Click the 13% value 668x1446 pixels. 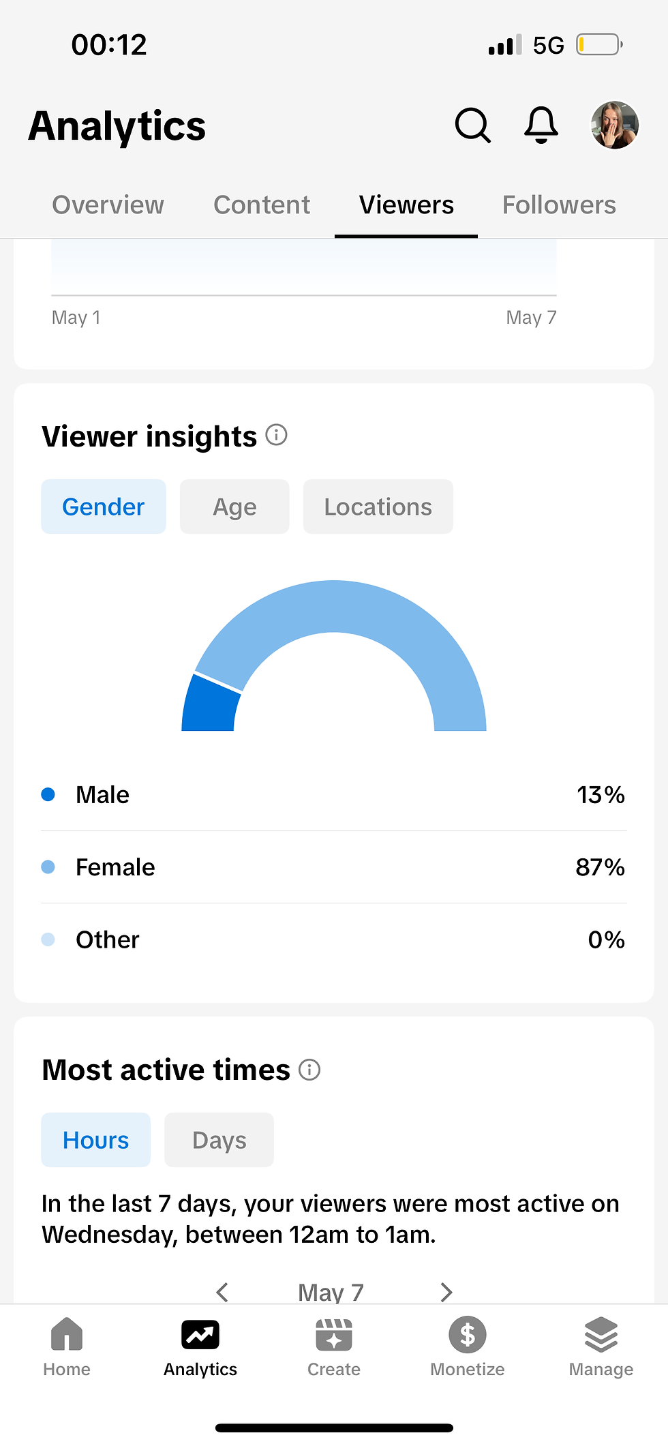601,794
